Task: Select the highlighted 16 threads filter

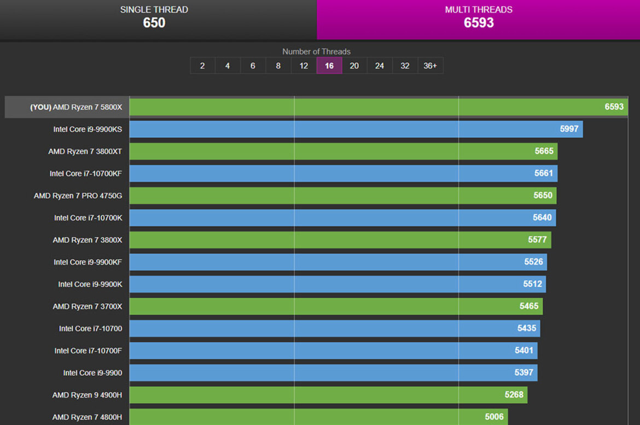Action: pos(329,66)
